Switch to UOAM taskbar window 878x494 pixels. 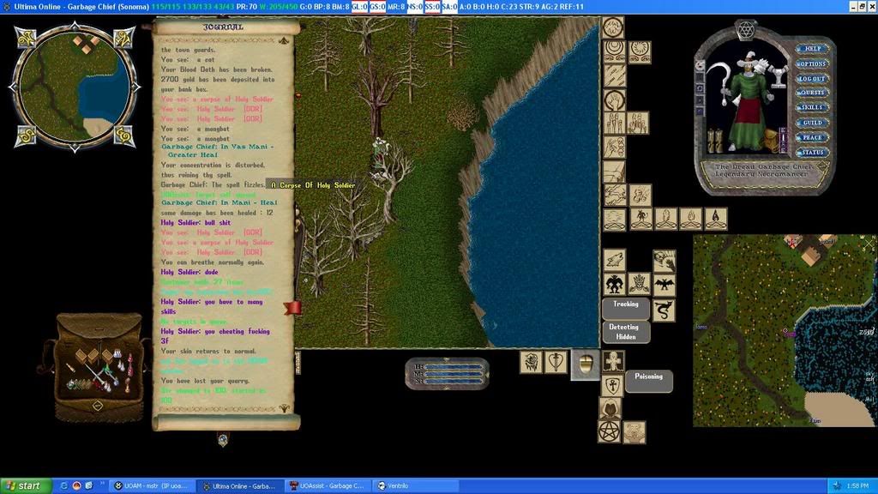[153, 485]
